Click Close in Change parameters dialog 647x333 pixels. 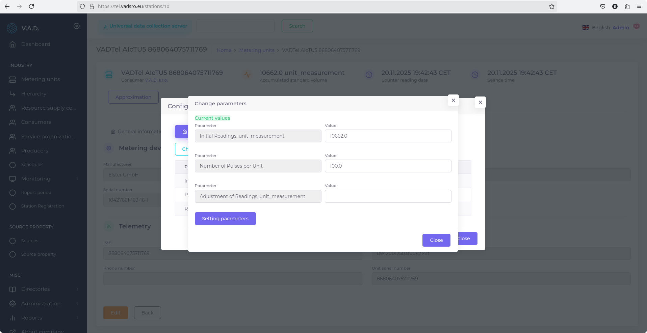coord(436,240)
